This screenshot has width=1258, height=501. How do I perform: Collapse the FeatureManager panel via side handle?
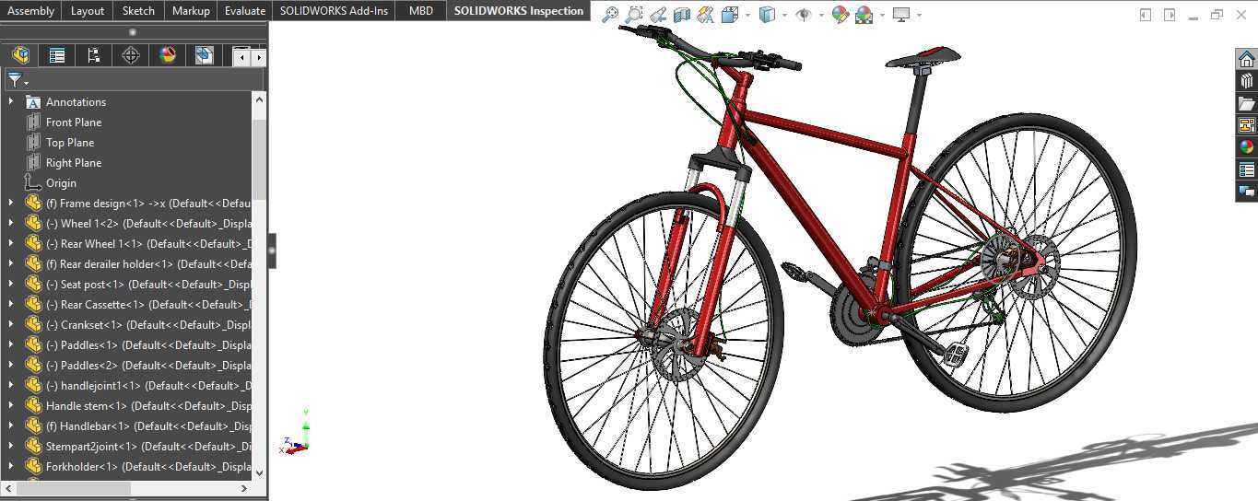tap(272, 250)
